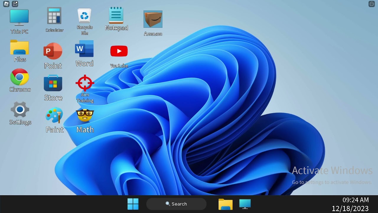The height and width of the screenshot is (213, 378).
Task: Click the Roblox logo icon top-left
Action: [x=6, y=4]
